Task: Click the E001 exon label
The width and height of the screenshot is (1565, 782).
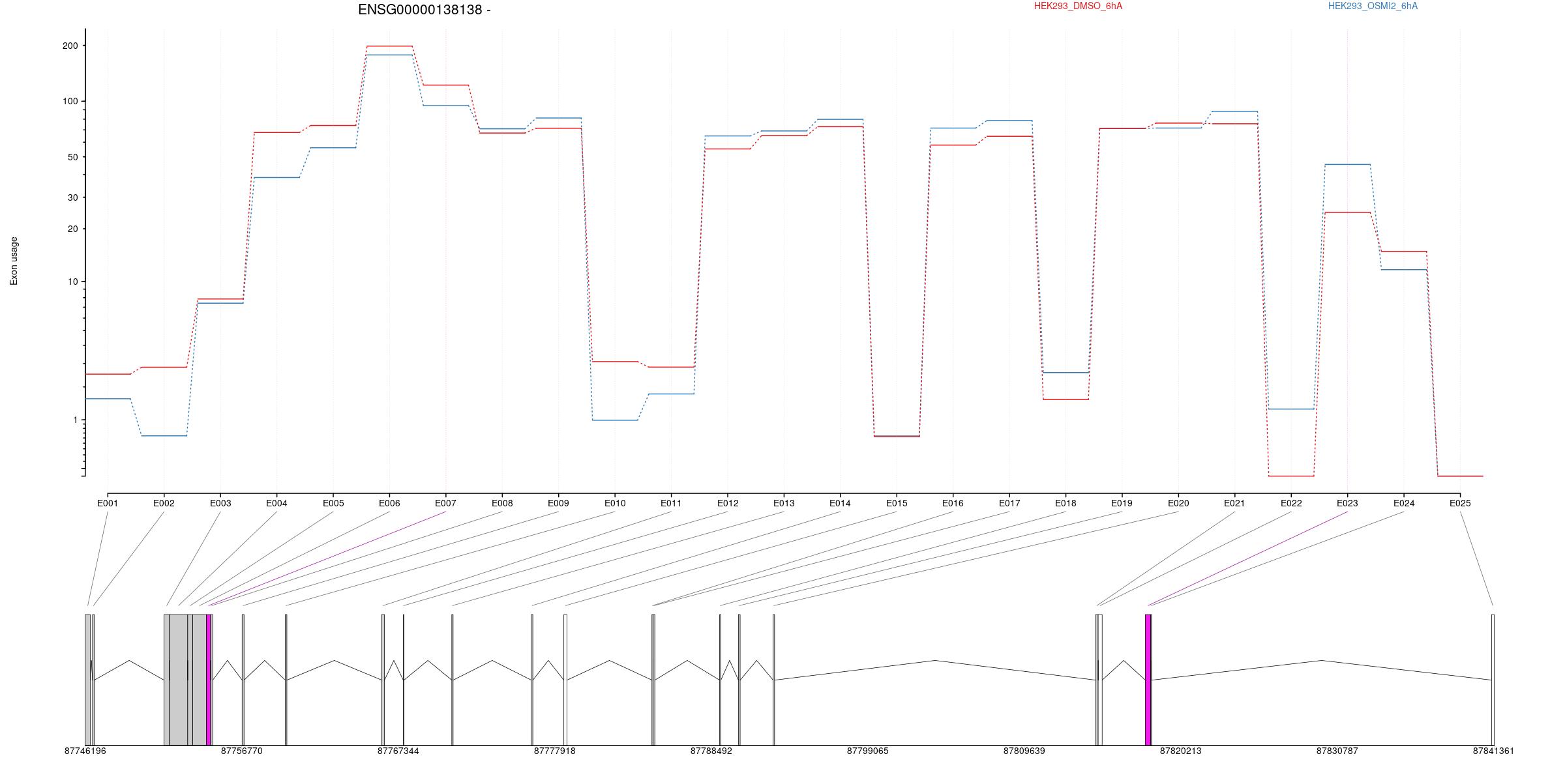Action: click(x=108, y=503)
